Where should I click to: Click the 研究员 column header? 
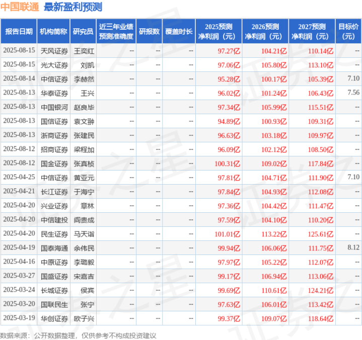[83, 31]
